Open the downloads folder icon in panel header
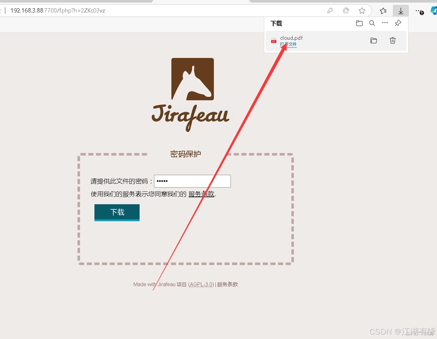This screenshot has width=437, height=339. [x=359, y=24]
